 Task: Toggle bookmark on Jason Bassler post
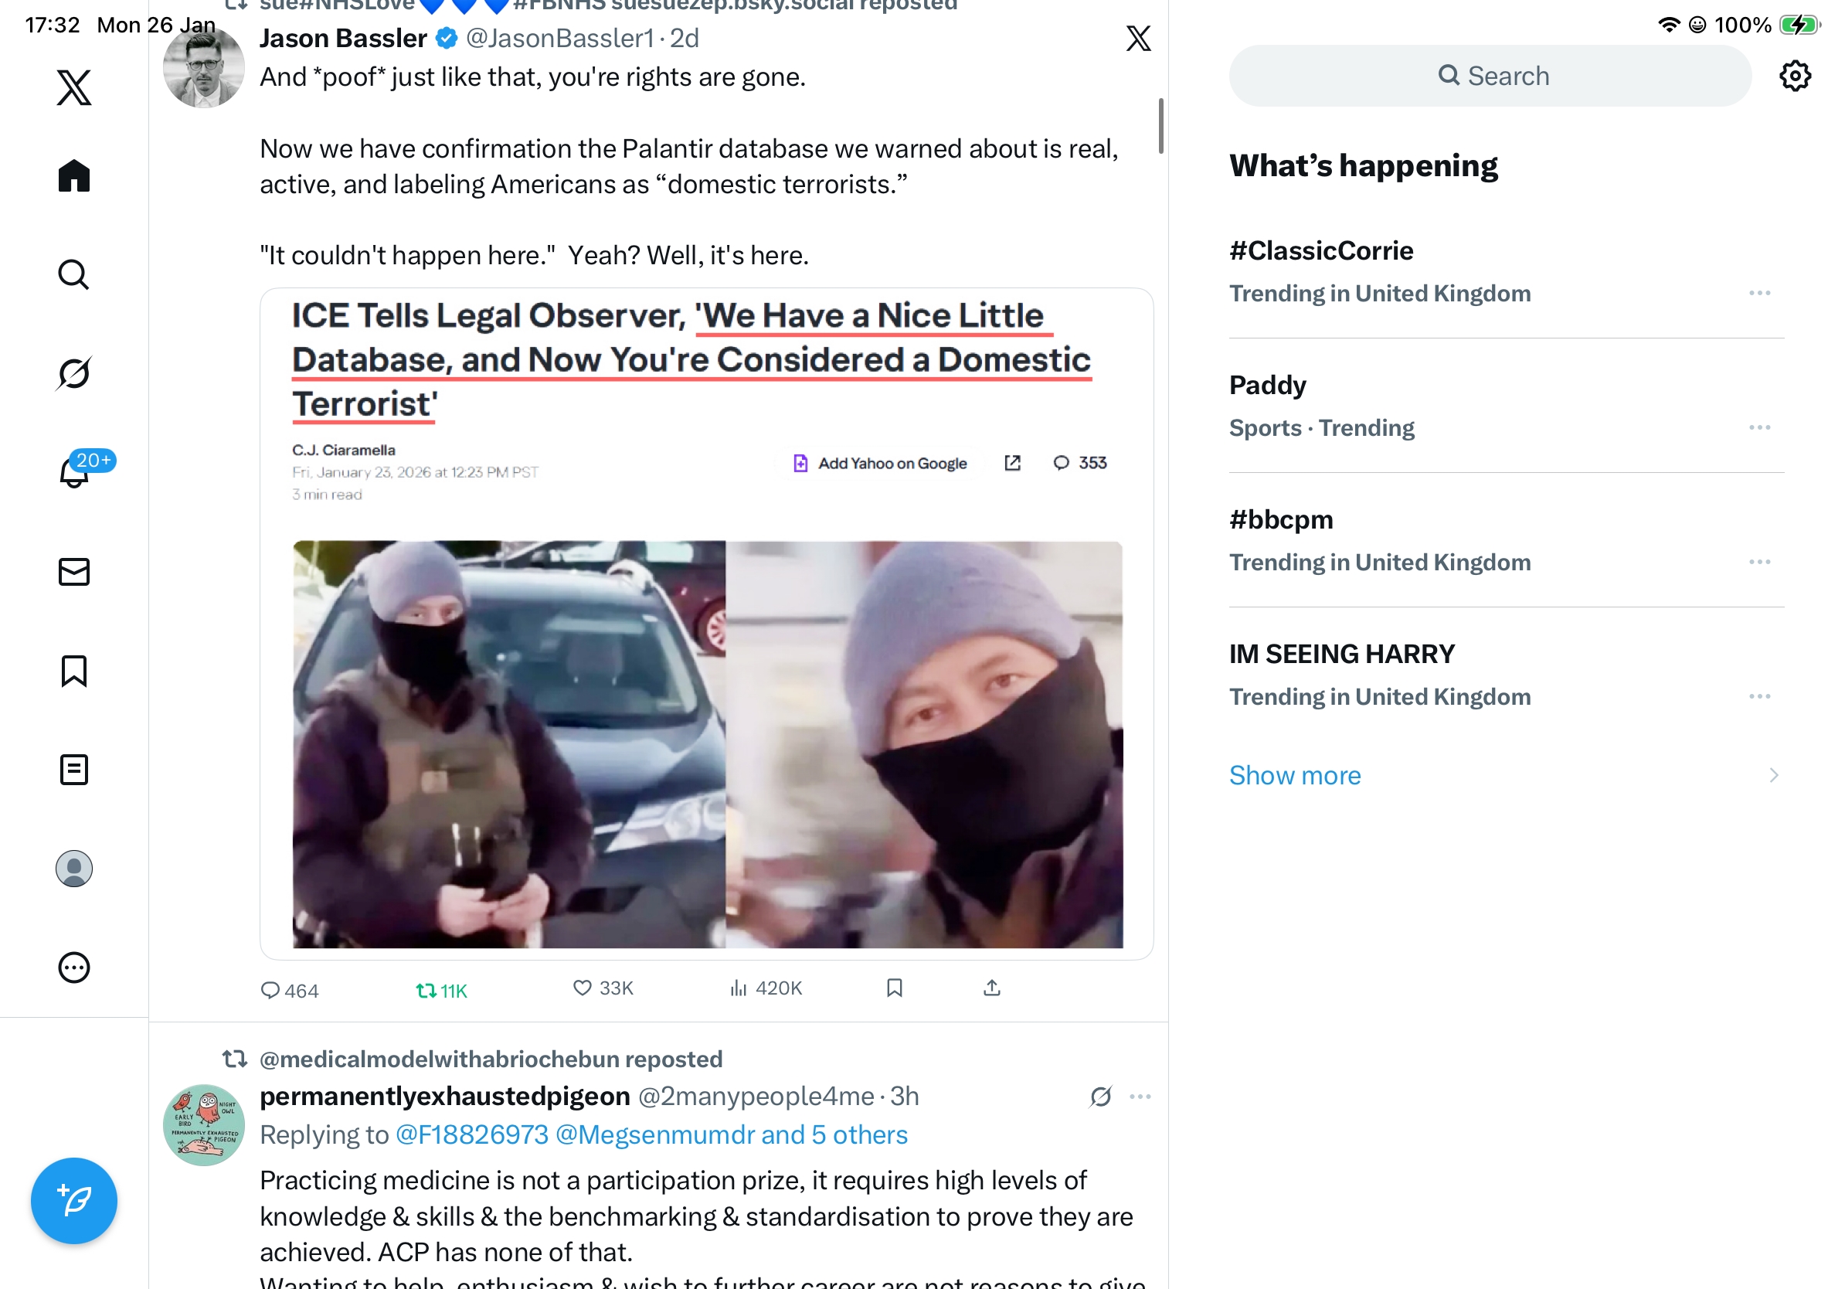pos(895,988)
